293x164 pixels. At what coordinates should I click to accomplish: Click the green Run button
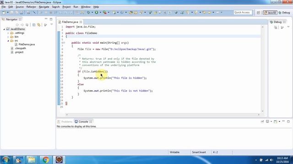coord(97,12)
